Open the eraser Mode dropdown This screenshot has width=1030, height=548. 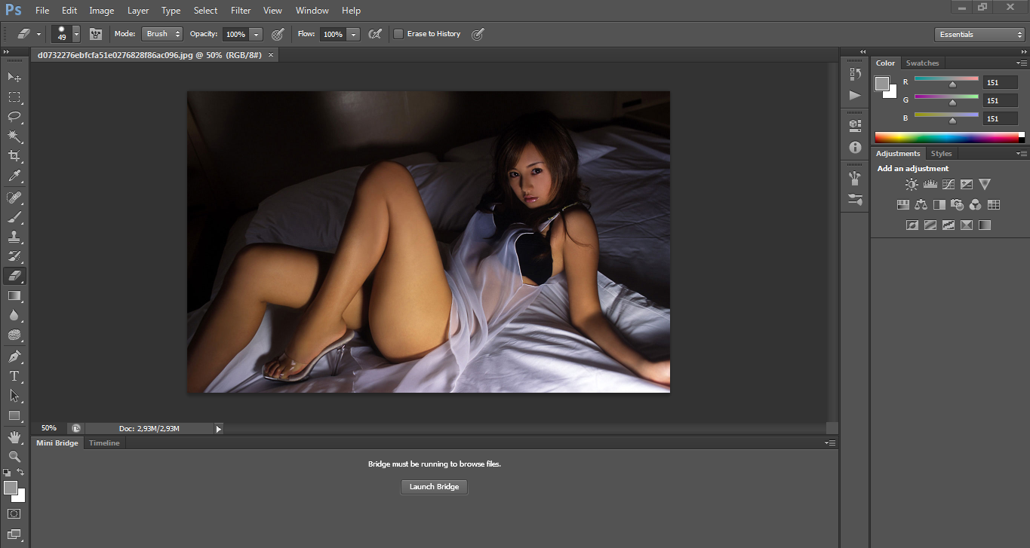point(161,33)
